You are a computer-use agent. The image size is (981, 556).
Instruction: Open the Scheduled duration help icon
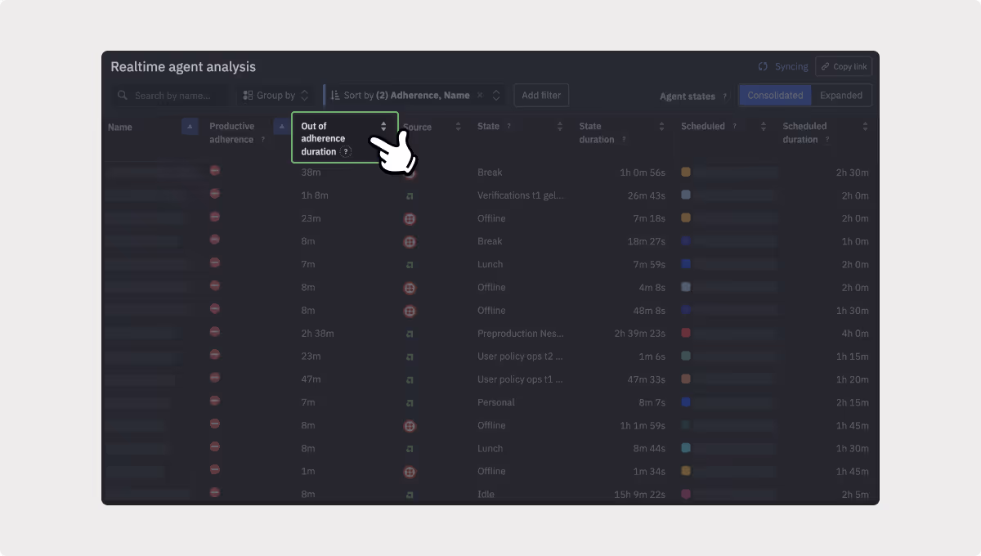click(x=827, y=140)
